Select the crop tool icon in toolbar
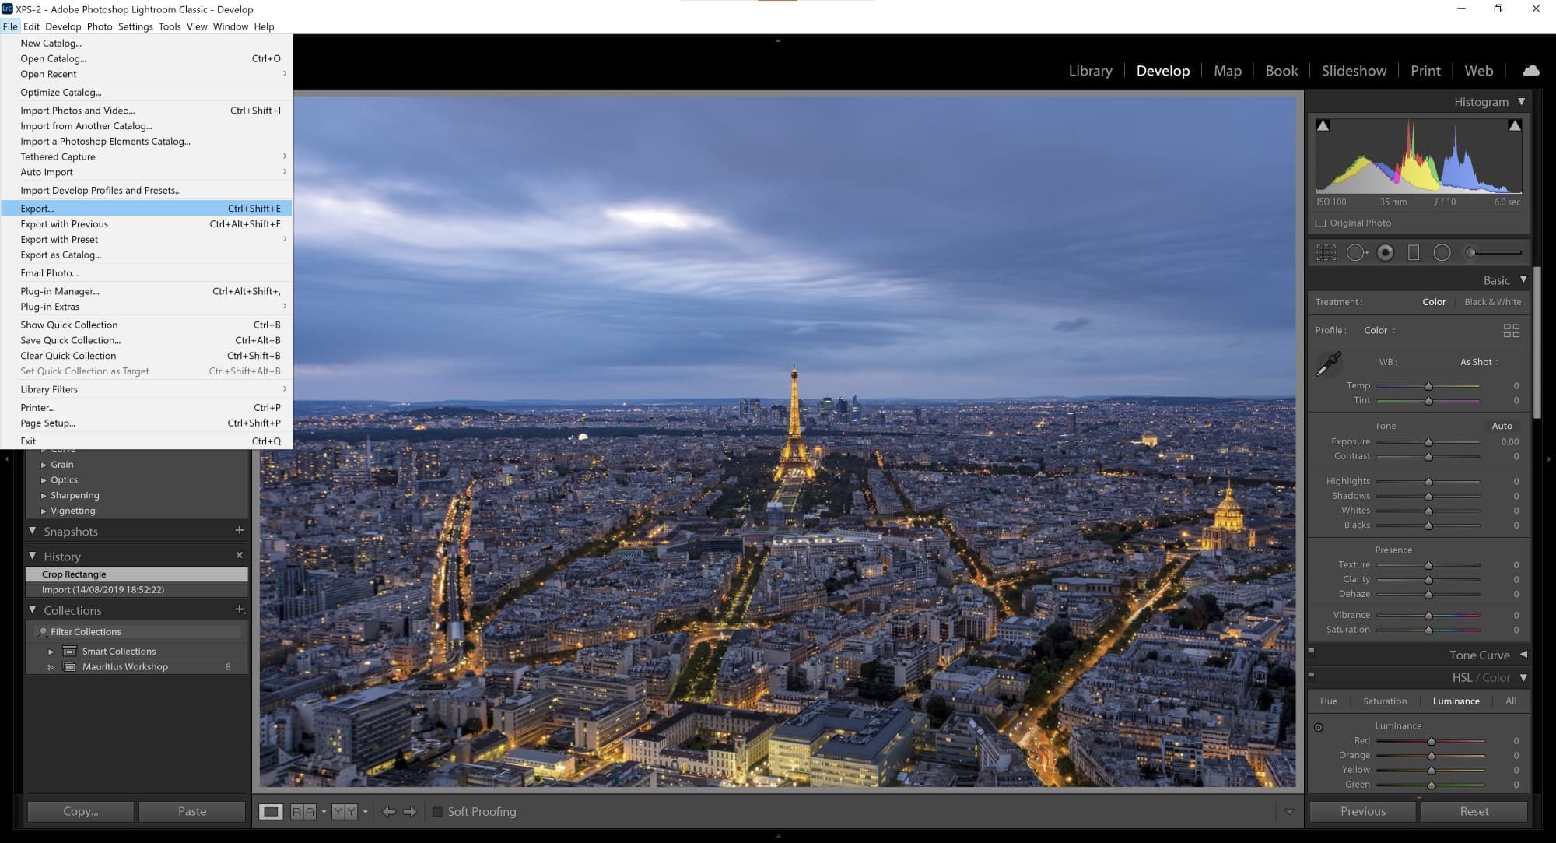Screen dimensions: 1556x843 [1328, 252]
